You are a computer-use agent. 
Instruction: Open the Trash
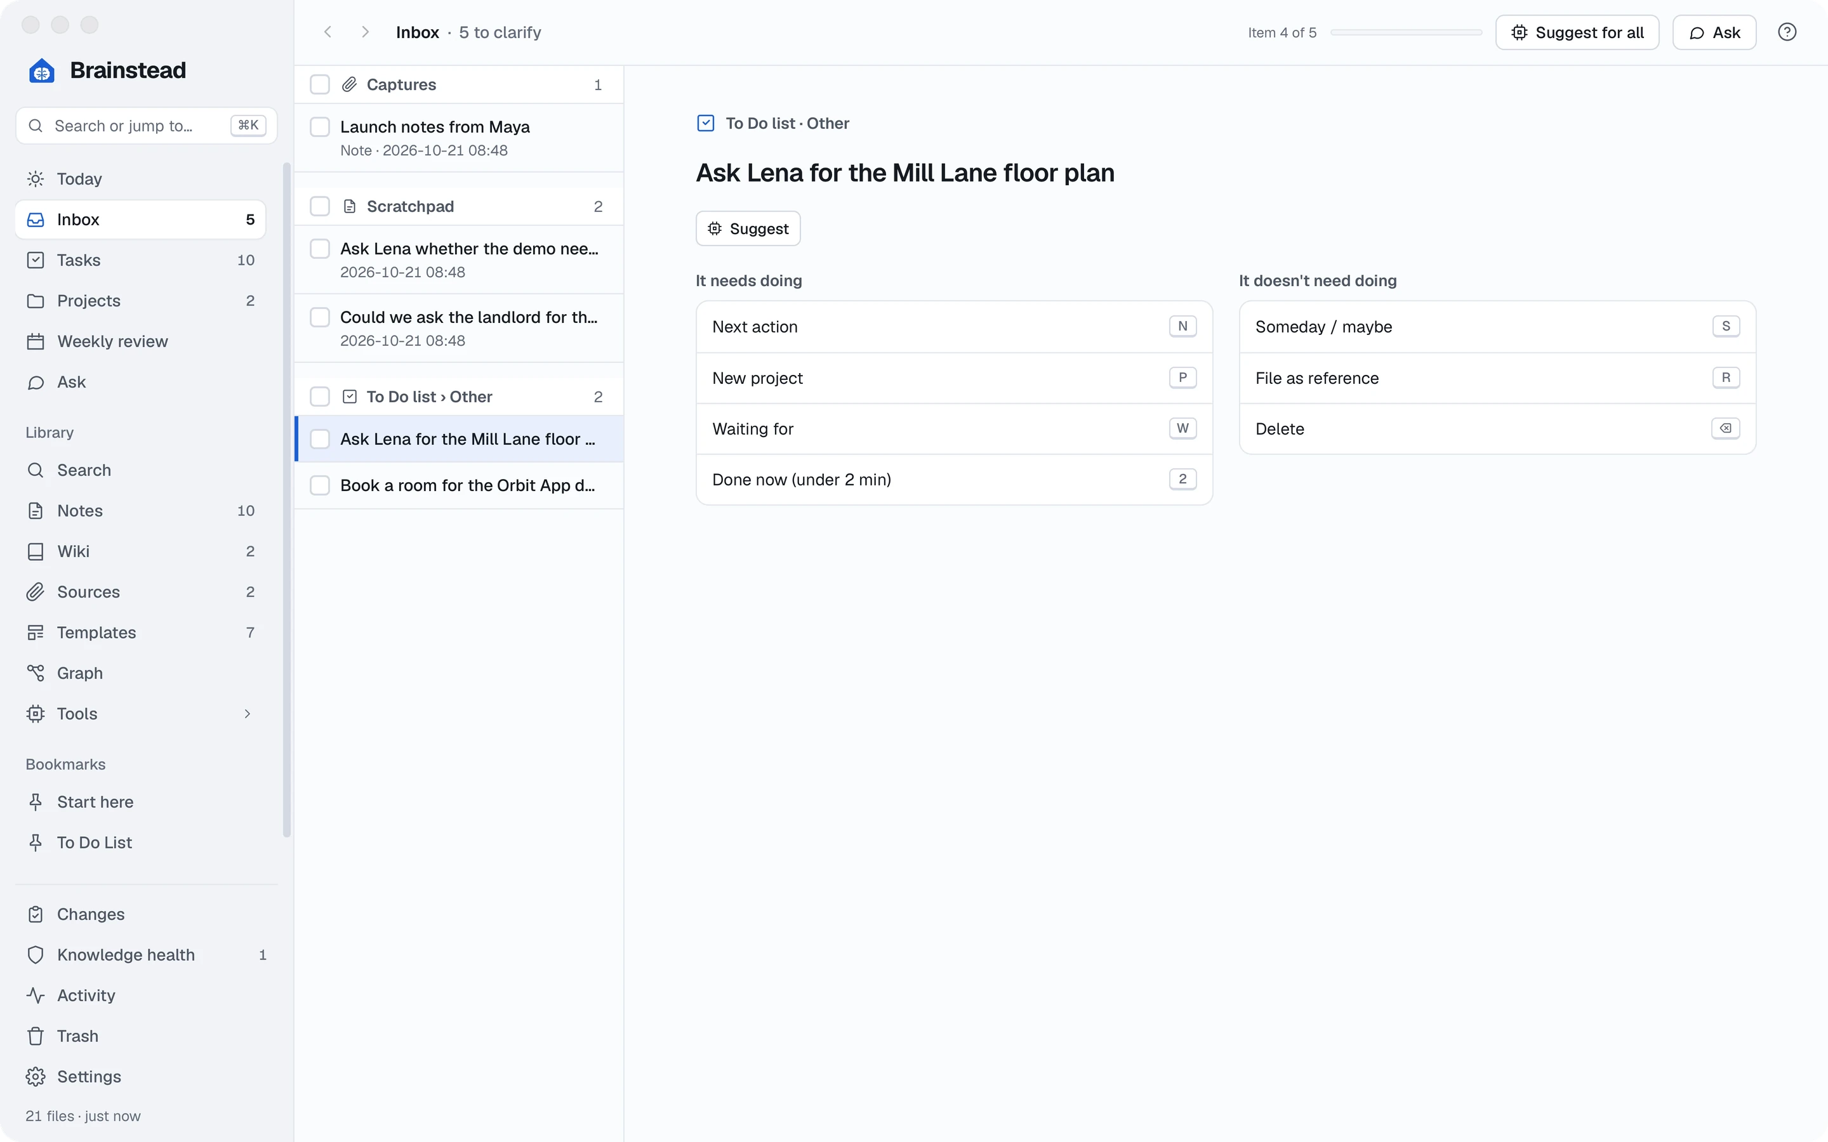click(x=147, y=1036)
